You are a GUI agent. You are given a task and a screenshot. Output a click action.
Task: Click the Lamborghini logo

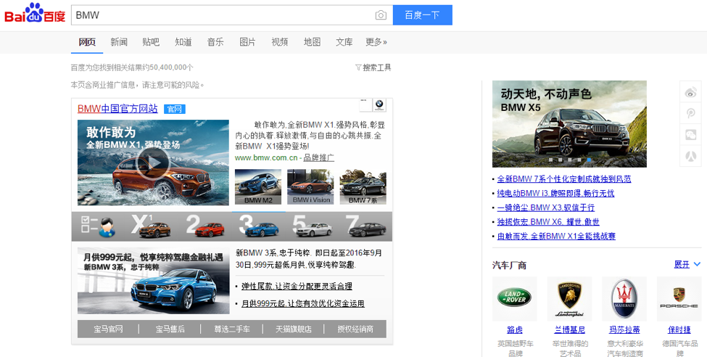tap(569, 299)
